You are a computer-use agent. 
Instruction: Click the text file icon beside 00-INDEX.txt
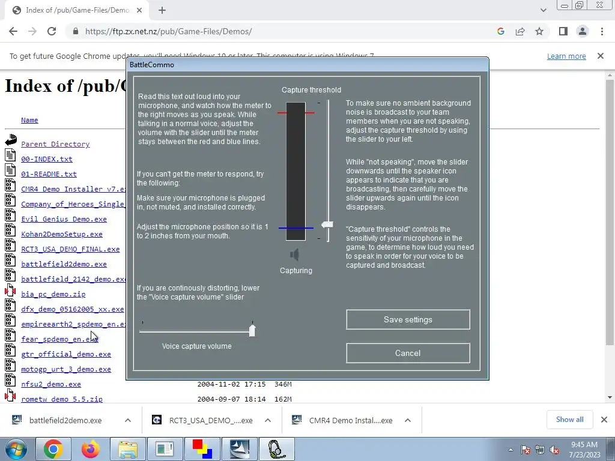pyautogui.click(x=10, y=155)
